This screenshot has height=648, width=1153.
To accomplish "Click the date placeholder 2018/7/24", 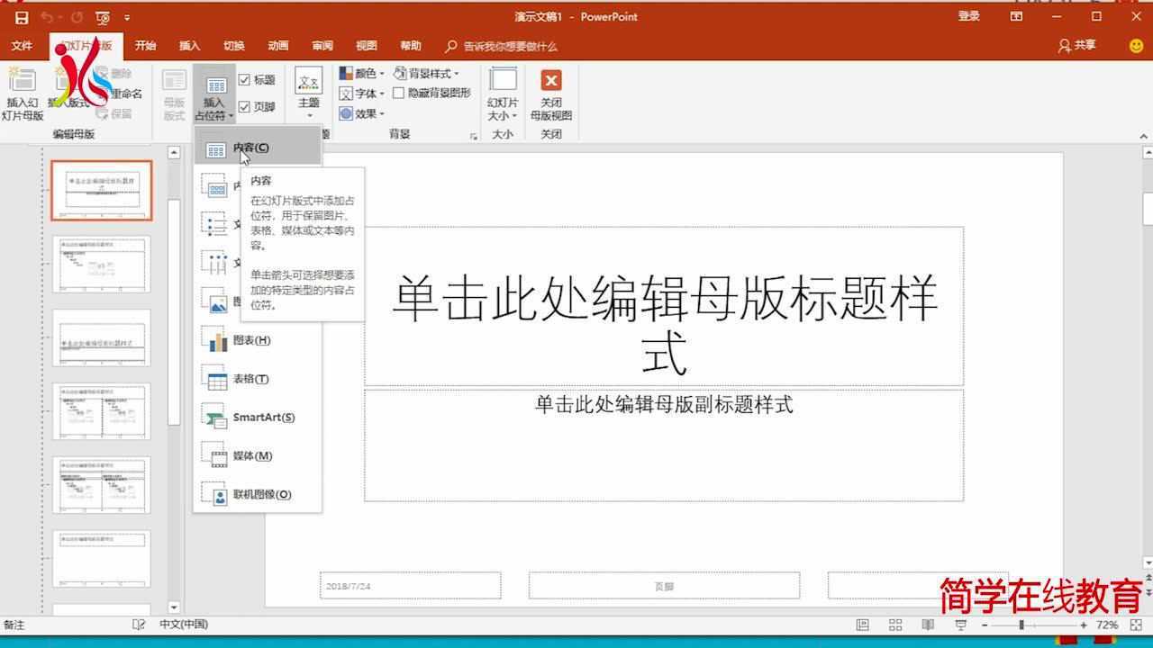I will point(410,586).
